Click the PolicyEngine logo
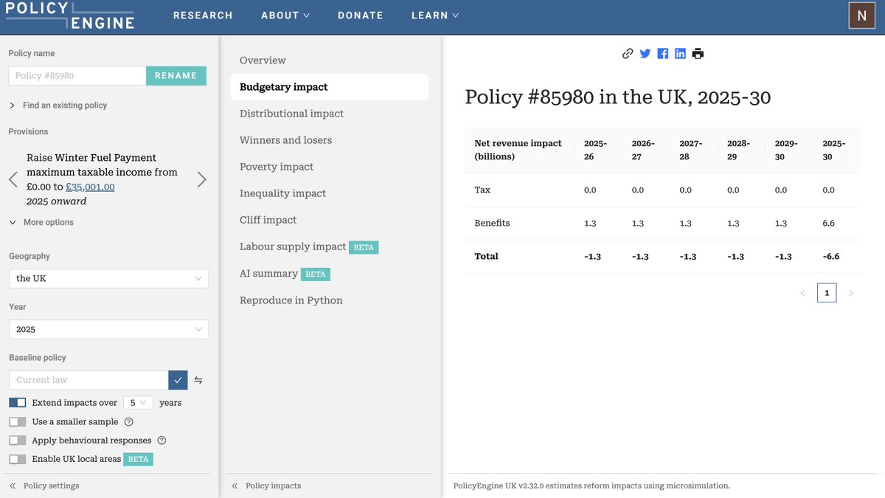885x498 pixels. coord(70,17)
